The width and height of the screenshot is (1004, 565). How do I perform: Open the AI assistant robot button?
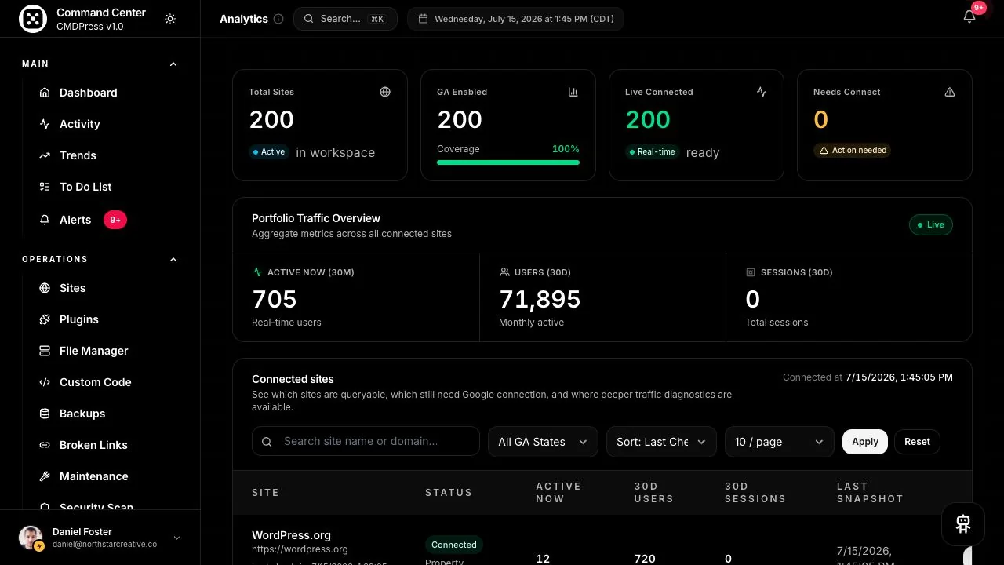point(963,524)
